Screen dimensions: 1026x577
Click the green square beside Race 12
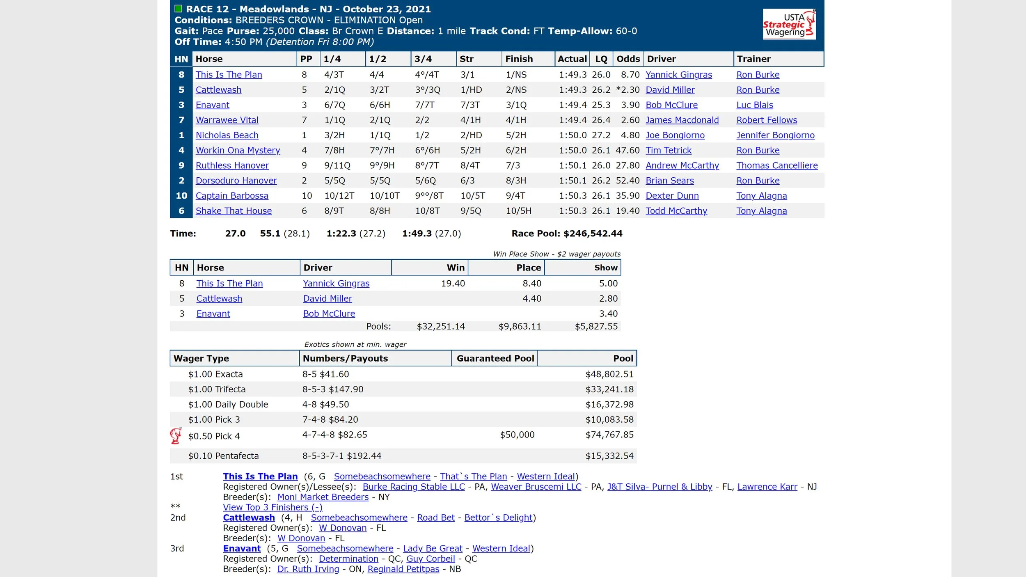tap(178, 9)
